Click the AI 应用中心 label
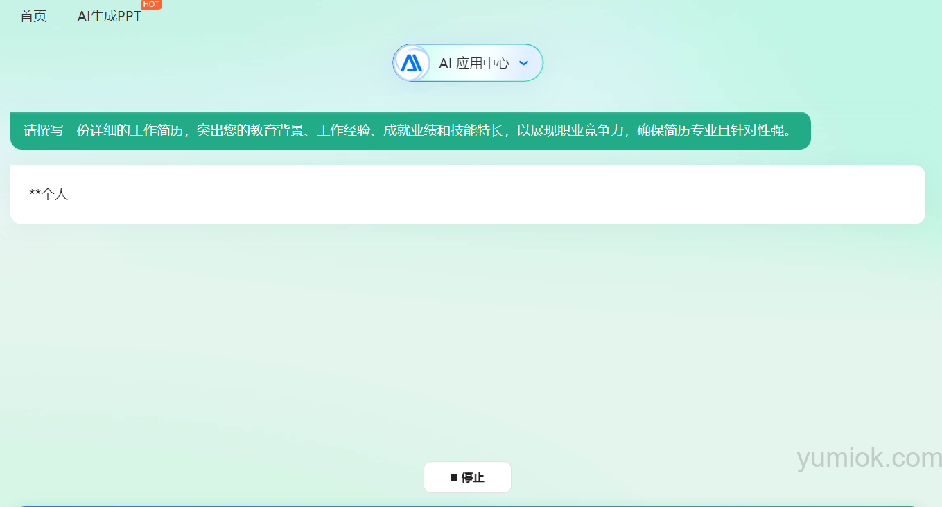 point(474,63)
